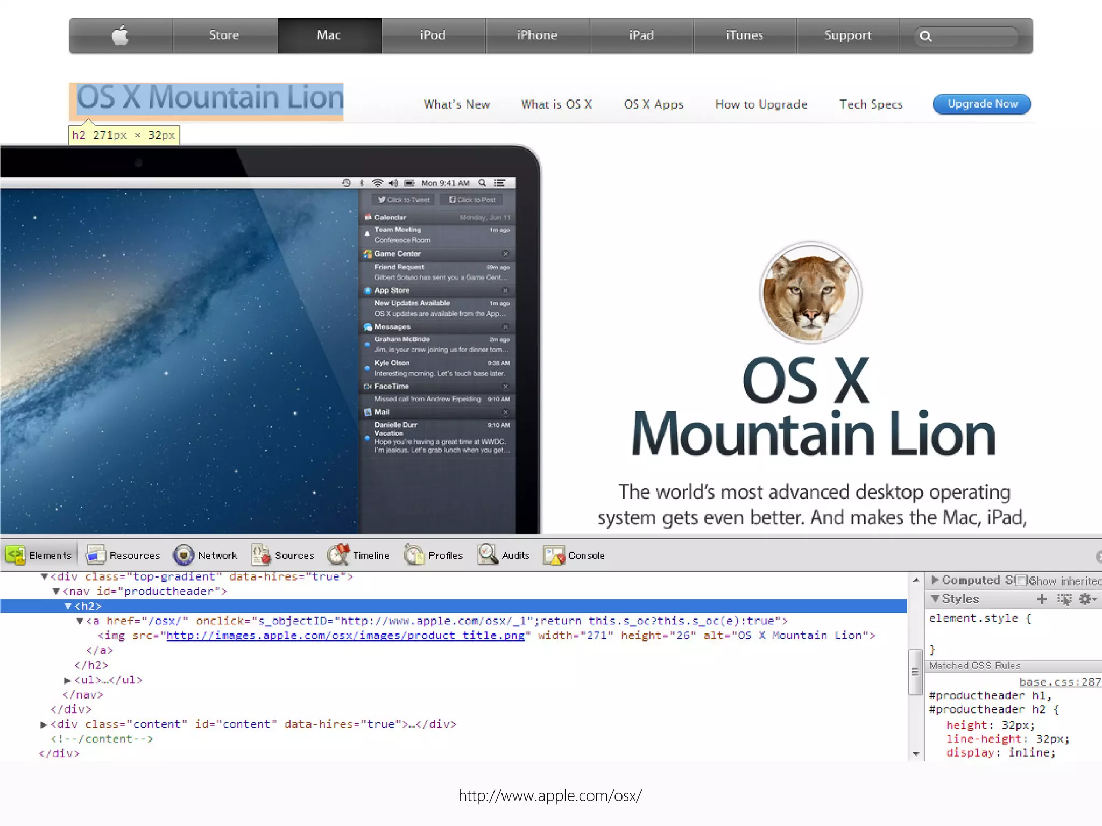This screenshot has height=826, width=1102.
Task: Select the closing </h2> tag row
Action: click(91, 665)
